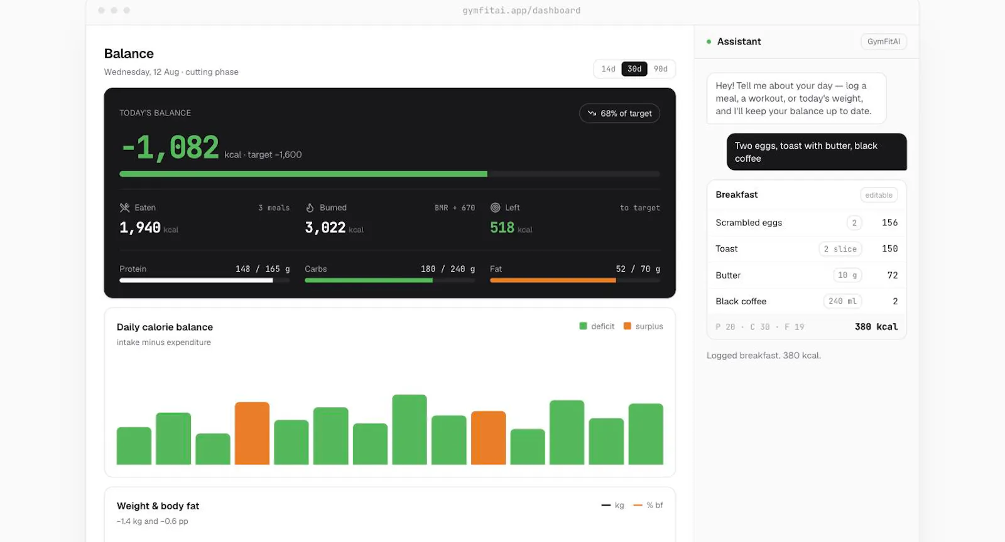The height and width of the screenshot is (542, 1005).
Task: Edit the Black coffee 240 ml quantity
Action: click(x=842, y=301)
